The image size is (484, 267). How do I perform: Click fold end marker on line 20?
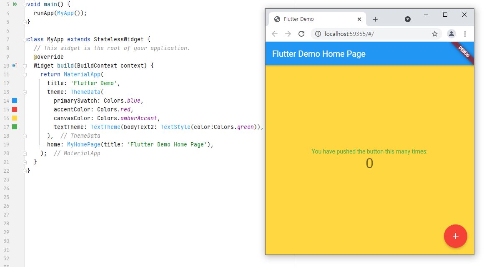coord(25,154)
